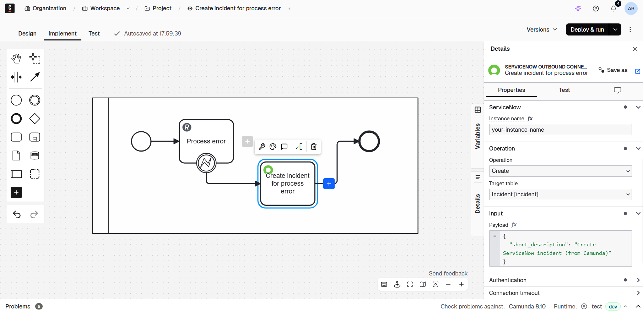Image resolution: width=643 pixels, height=312 pixels.
Task: Toggle the minimap icon
Action: 423,284
